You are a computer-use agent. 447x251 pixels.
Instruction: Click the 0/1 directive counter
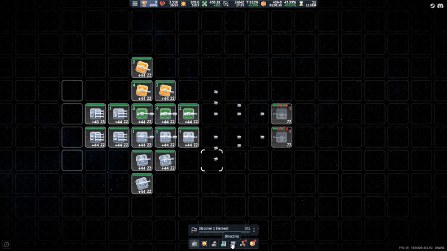coord(247,228)
